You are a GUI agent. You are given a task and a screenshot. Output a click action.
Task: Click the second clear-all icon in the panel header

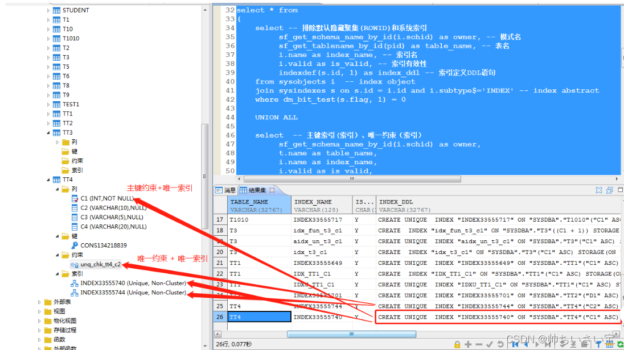[610, 190]
